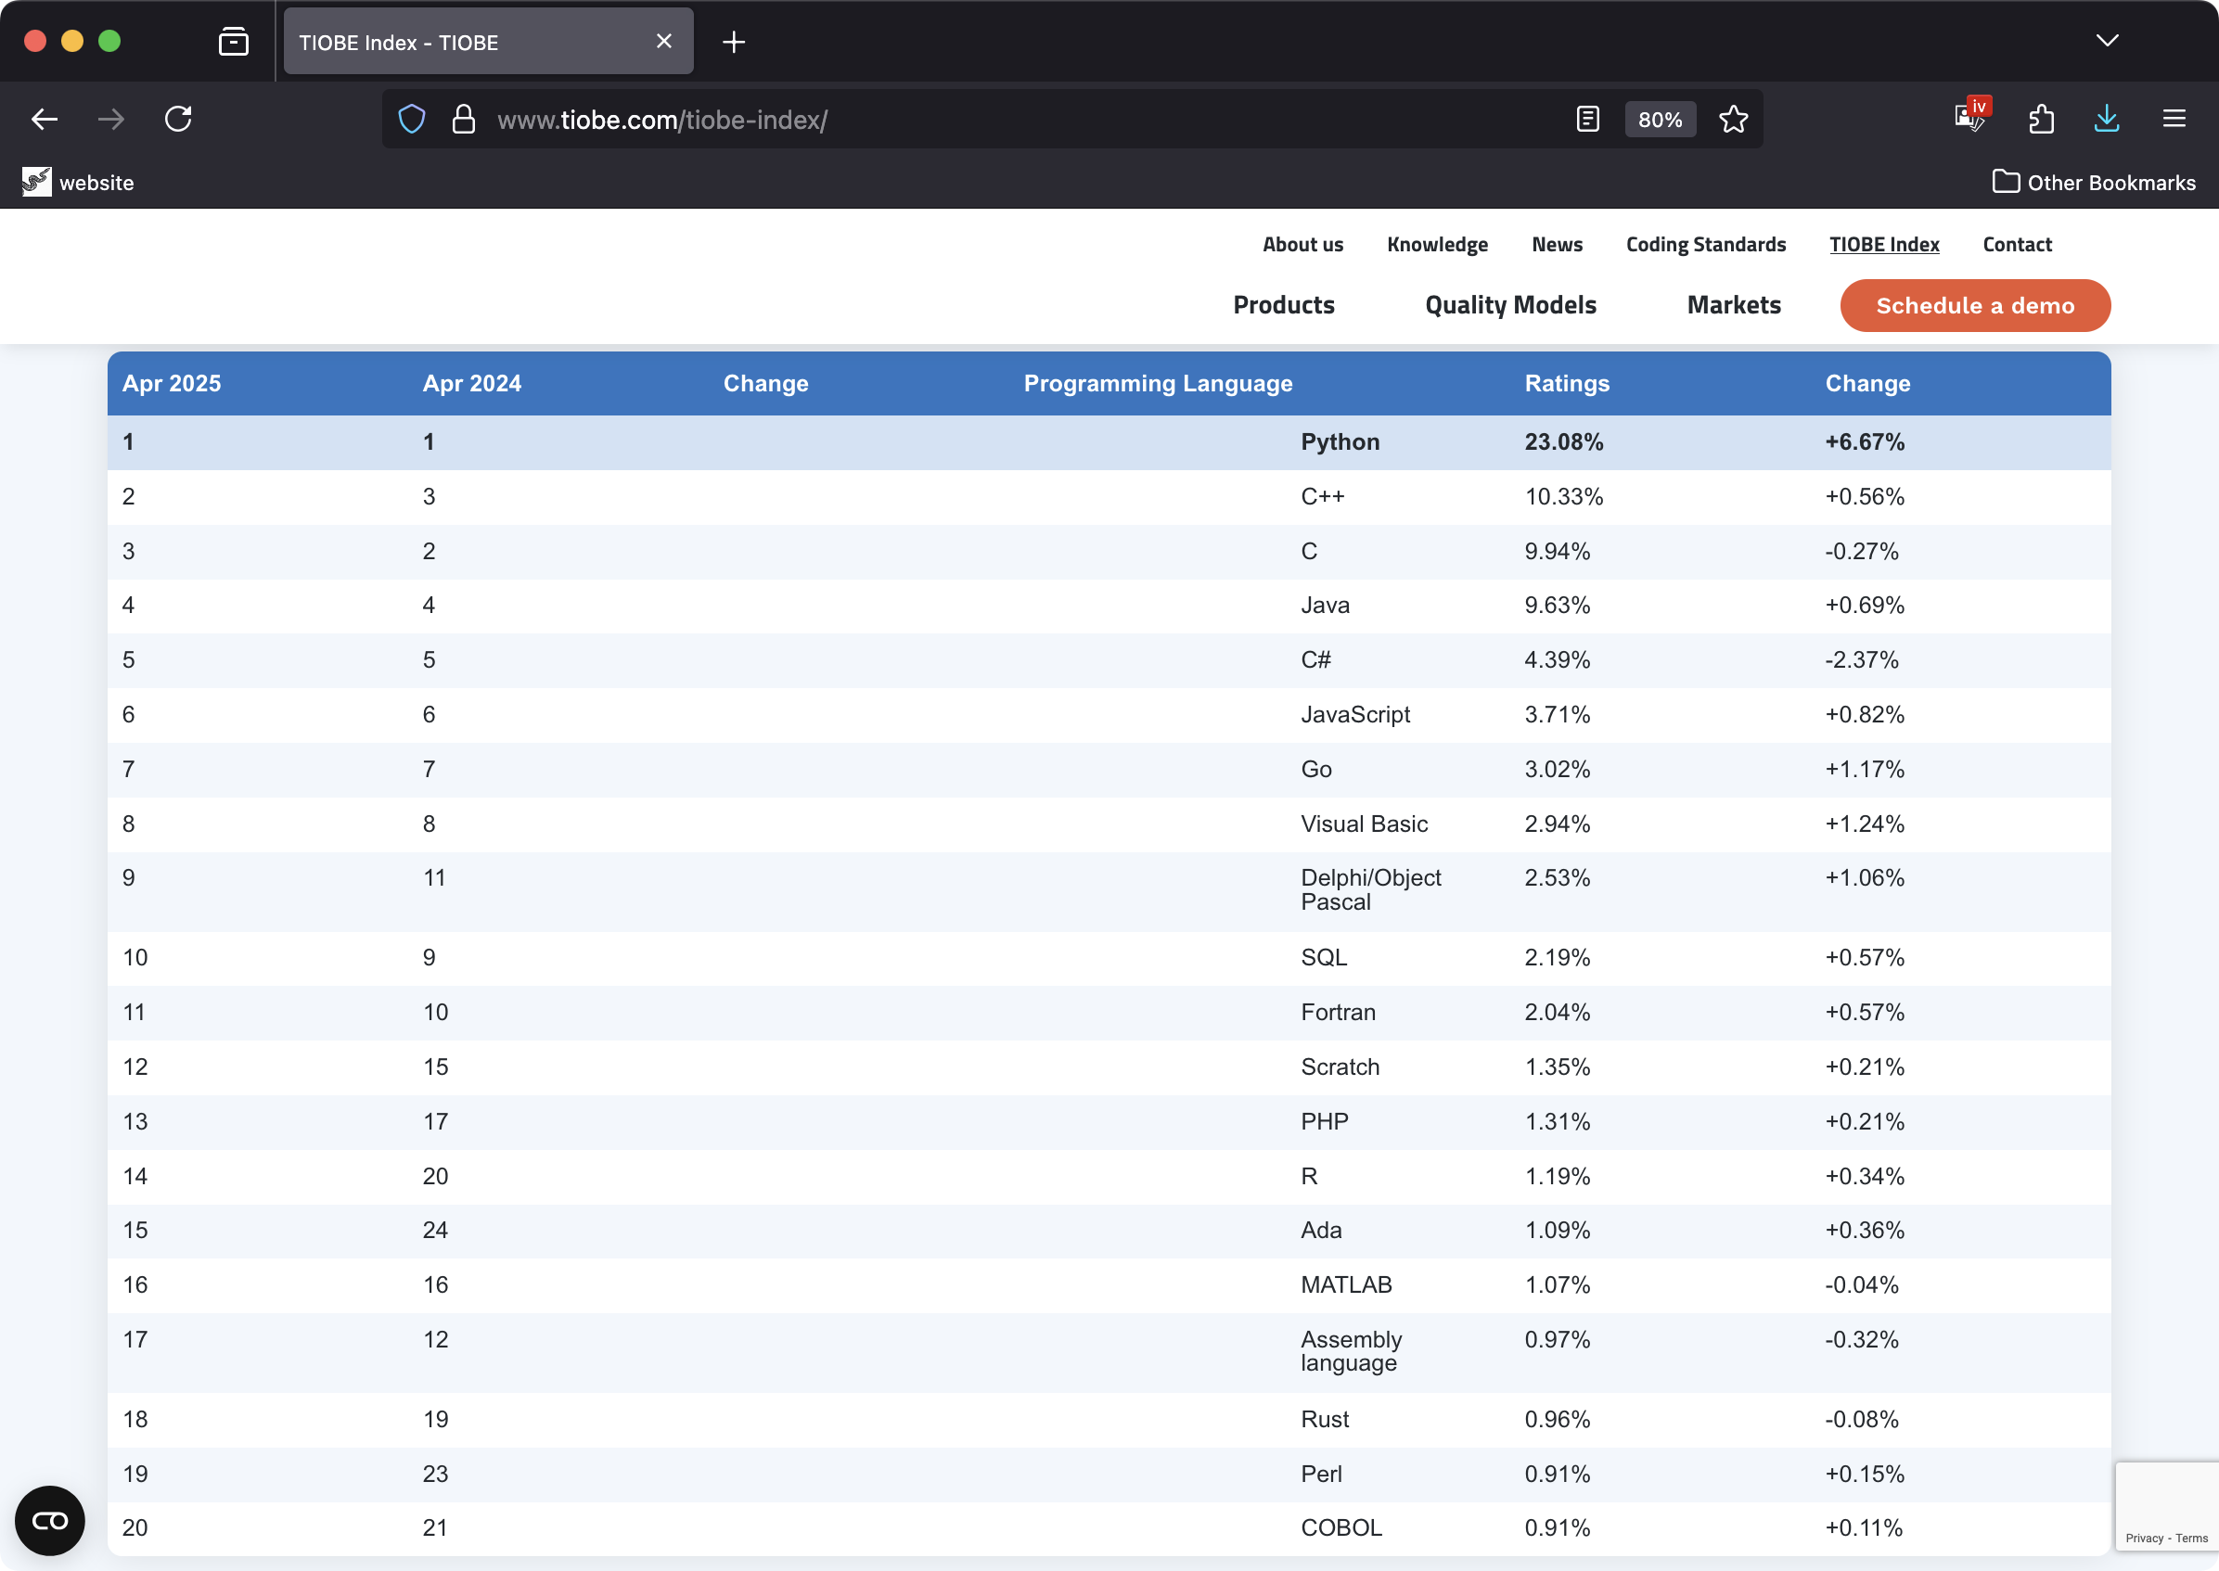View site security lock info
The width and height of the screenshot is (2219, 1571).
[464, 119]
